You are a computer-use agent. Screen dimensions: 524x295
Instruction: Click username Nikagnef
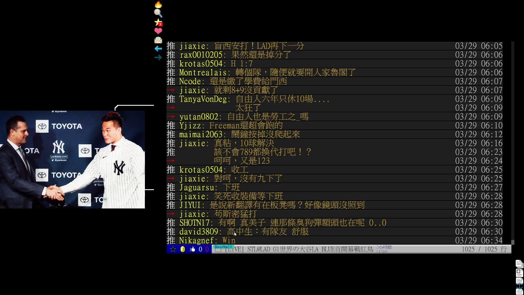[196, 241]
